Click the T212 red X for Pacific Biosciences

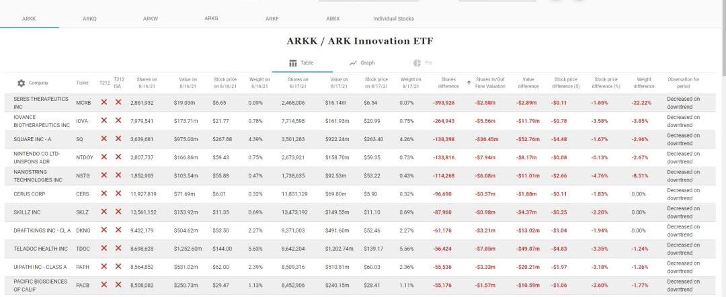104,285
